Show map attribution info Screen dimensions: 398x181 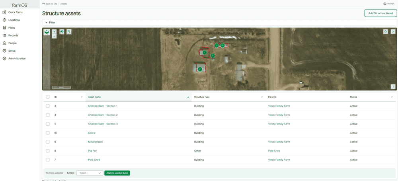tap(393, 86)
